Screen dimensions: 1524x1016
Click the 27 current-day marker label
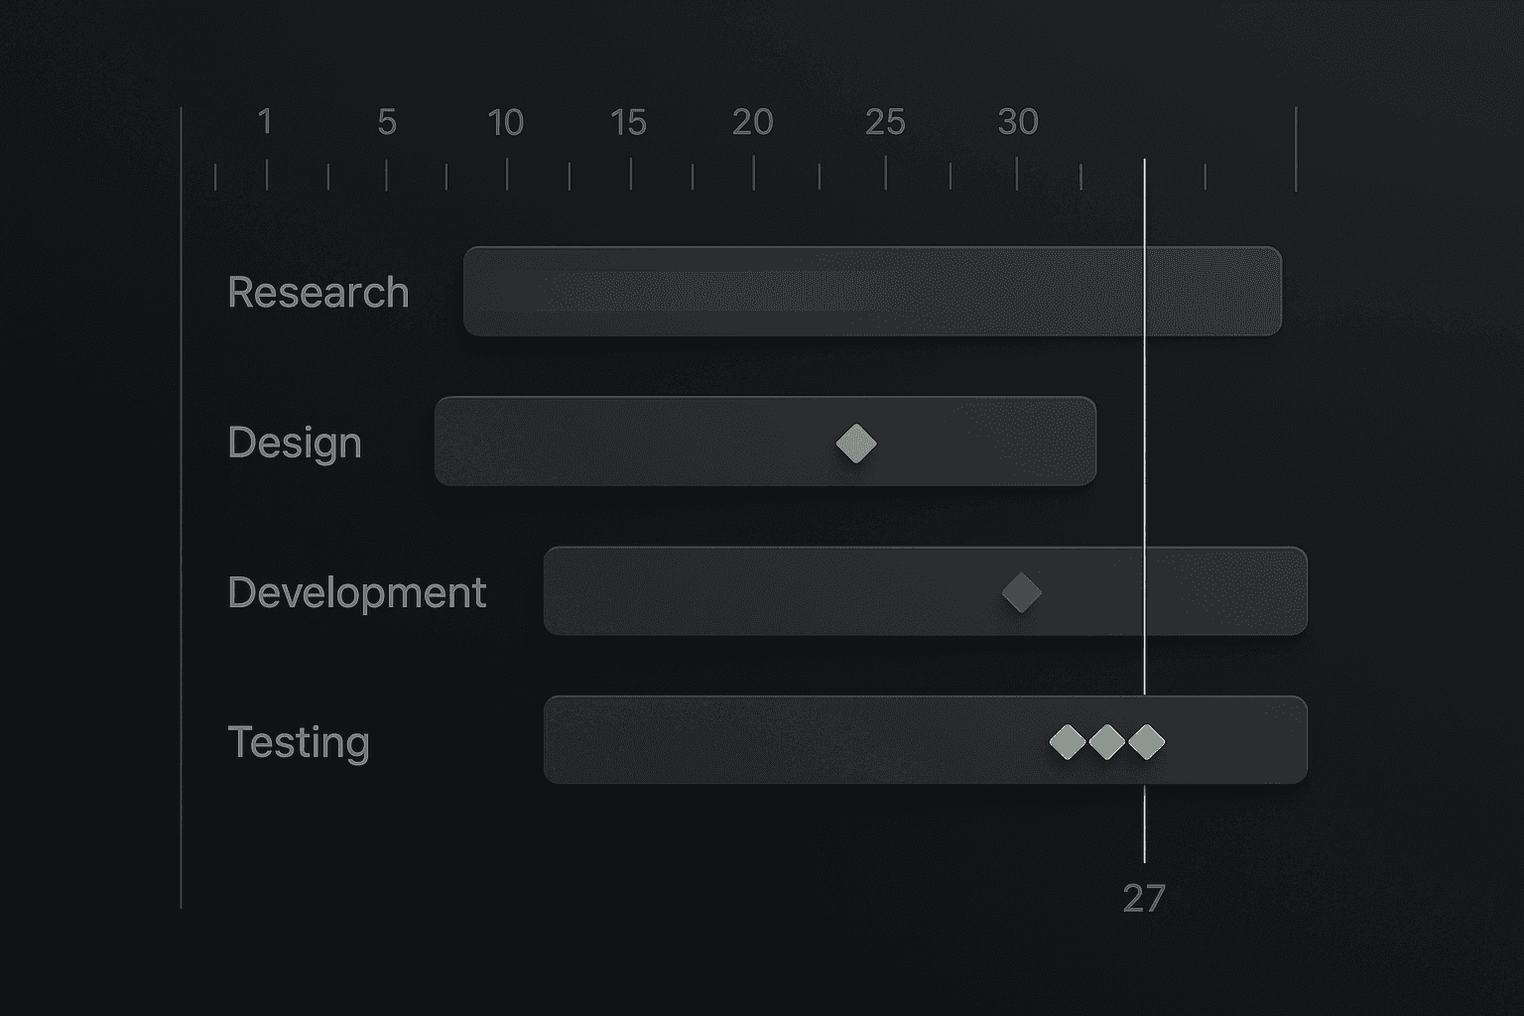tap(1143, 898)
